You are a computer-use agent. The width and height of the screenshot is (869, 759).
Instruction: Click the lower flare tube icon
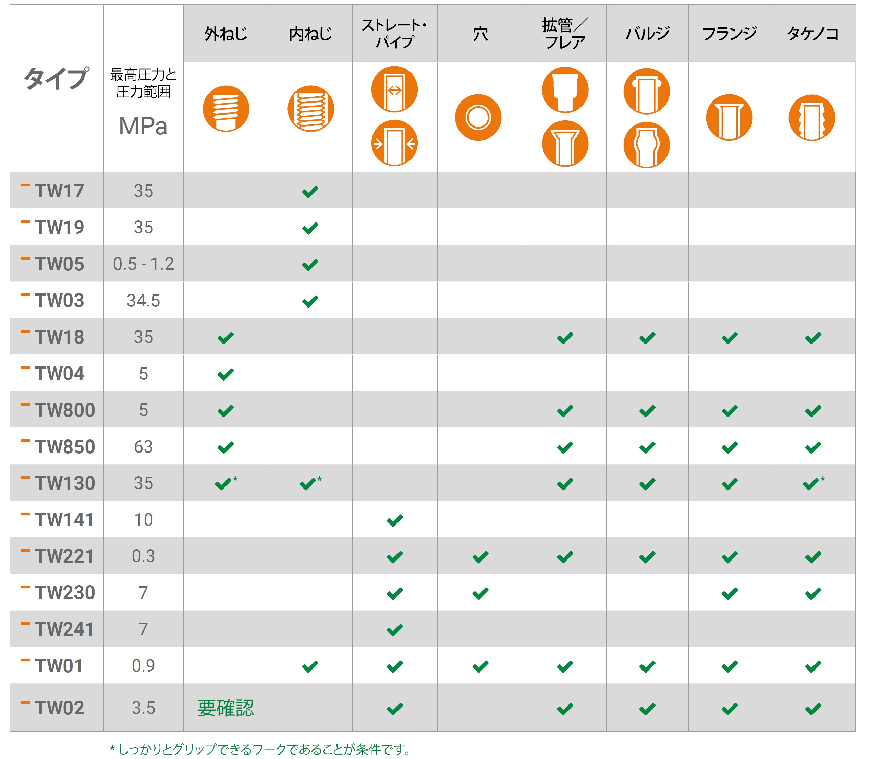565,144
